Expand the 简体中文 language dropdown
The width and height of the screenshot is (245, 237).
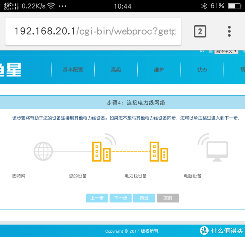[x=226, y=51]
